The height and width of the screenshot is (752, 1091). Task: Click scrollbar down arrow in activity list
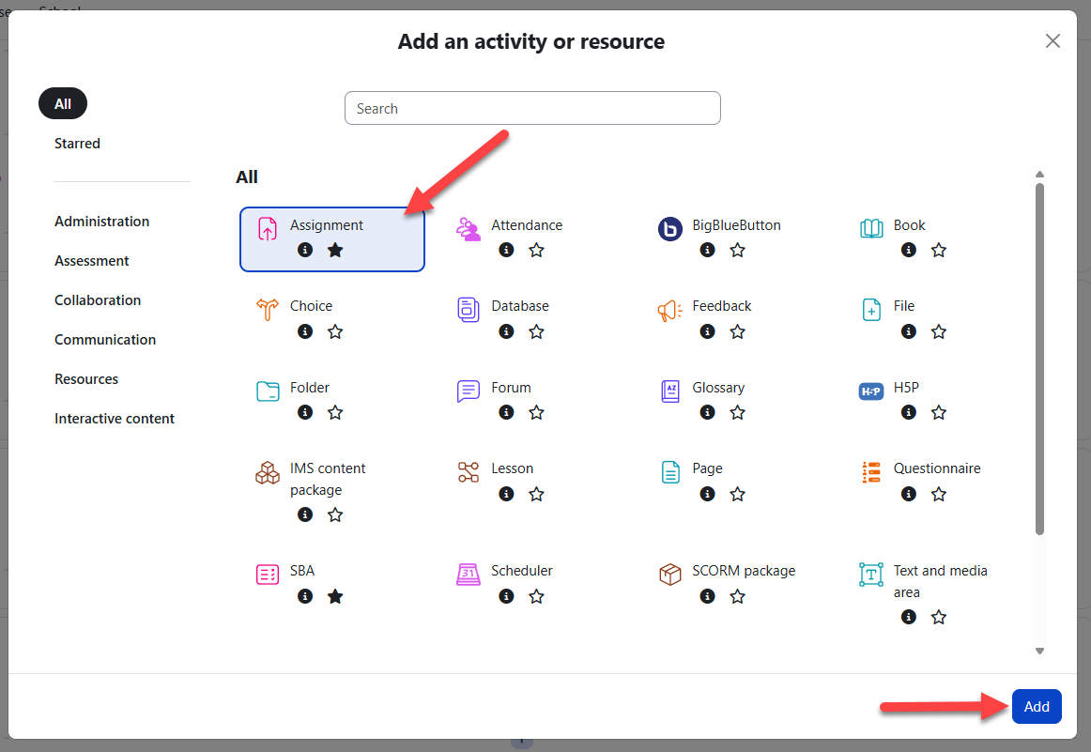(x=1039, y=651)
